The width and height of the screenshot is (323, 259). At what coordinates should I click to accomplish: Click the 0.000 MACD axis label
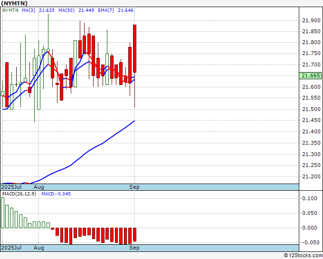310,228
